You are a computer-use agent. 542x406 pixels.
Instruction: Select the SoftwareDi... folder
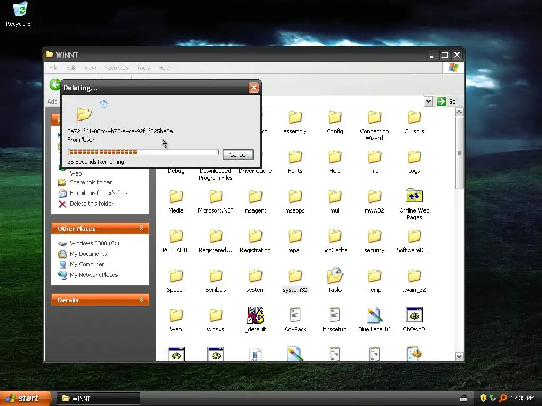click(x=414, y=242)
